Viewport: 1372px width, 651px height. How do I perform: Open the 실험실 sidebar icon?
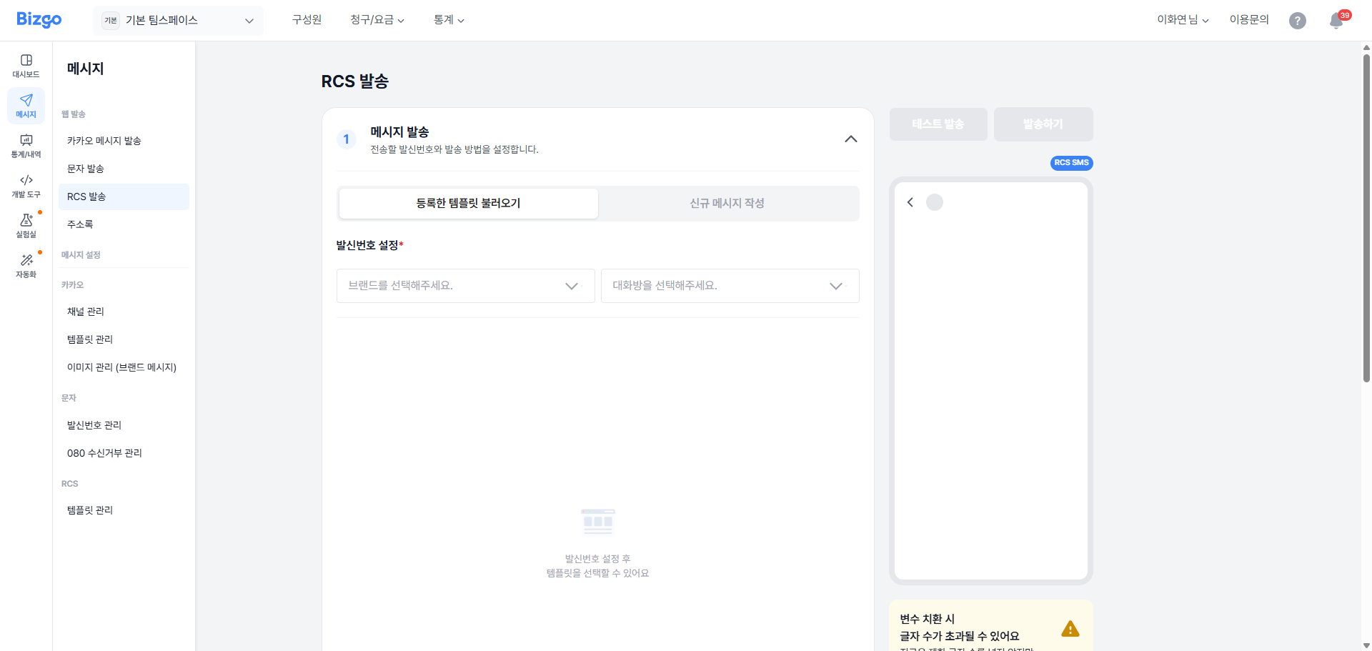(26, 227)
